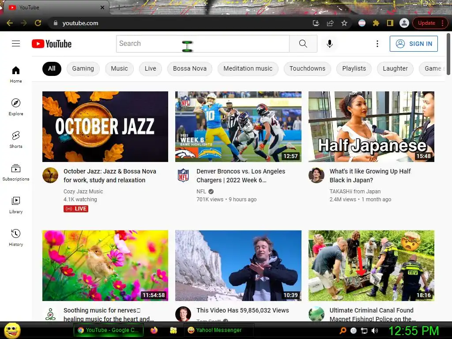The height and width of the screenshot is (339, 452).
Task: Click the YouTube logo
Action: [52, 44]
